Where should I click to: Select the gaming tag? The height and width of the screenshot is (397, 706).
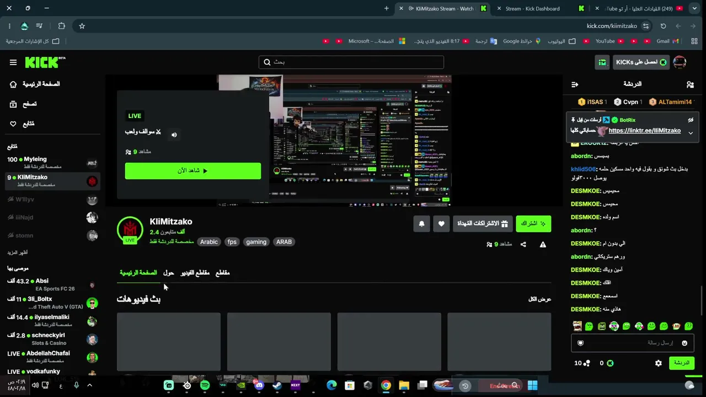click(x=256, y=242)
